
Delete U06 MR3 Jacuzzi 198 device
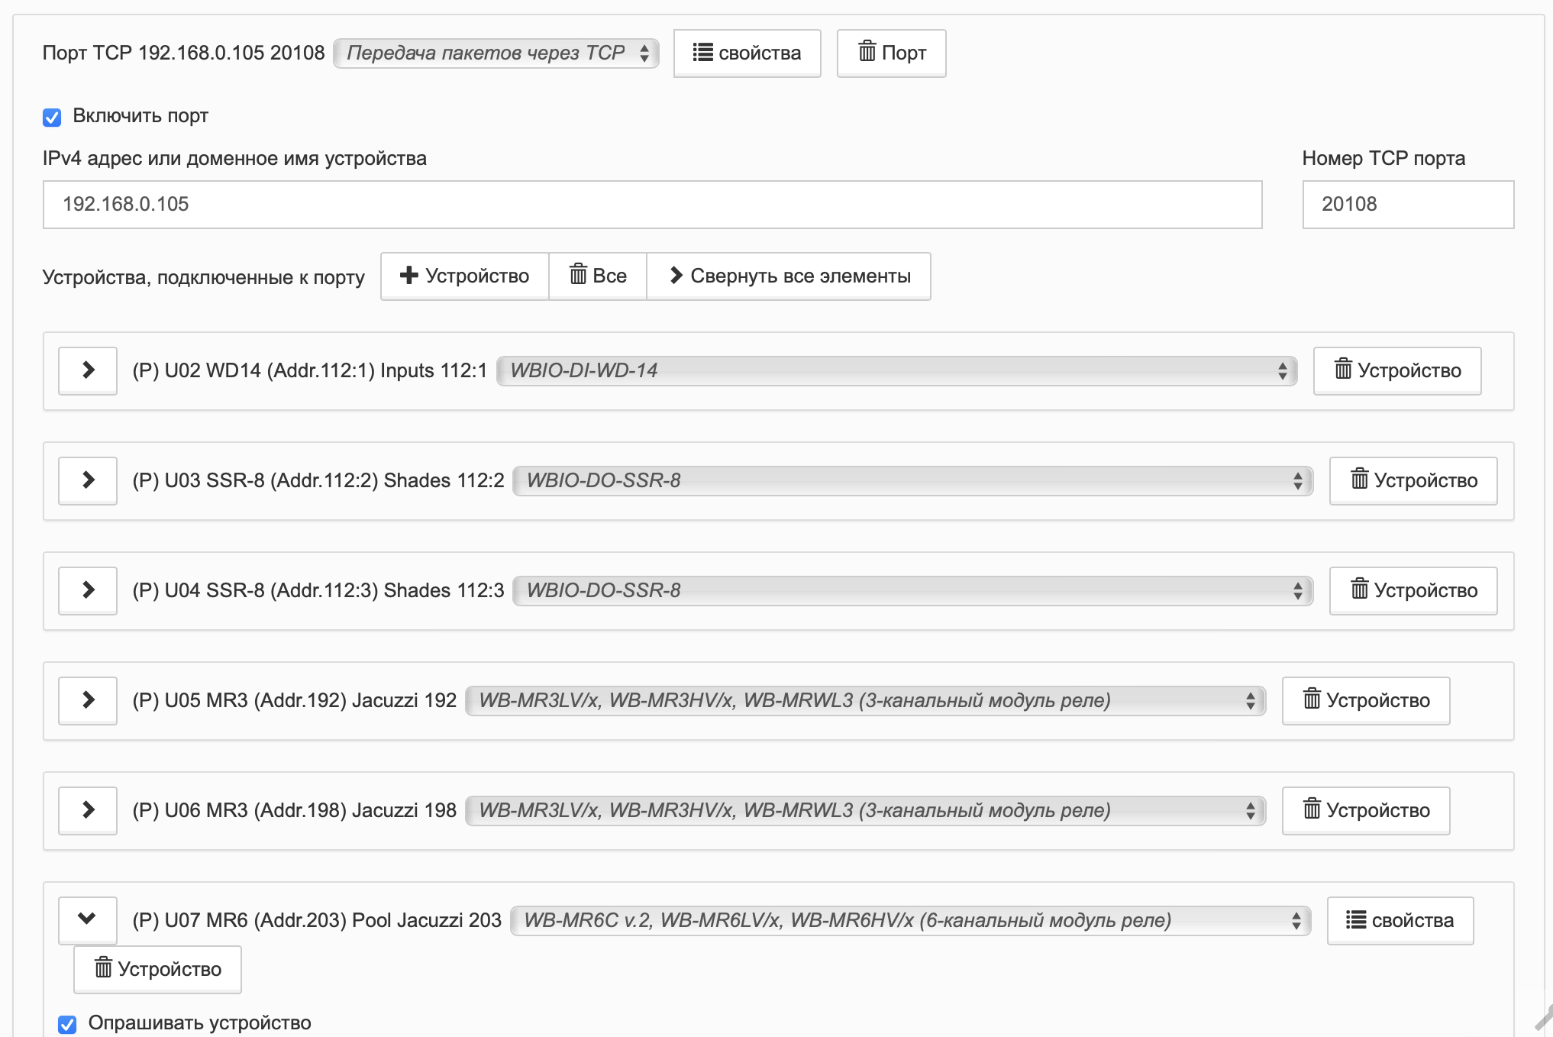[1366, 810]
